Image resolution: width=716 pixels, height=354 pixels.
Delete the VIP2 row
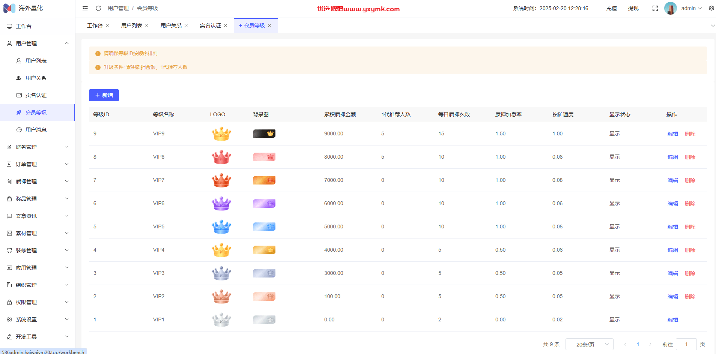pyautogui.click(x=690, y=297)
